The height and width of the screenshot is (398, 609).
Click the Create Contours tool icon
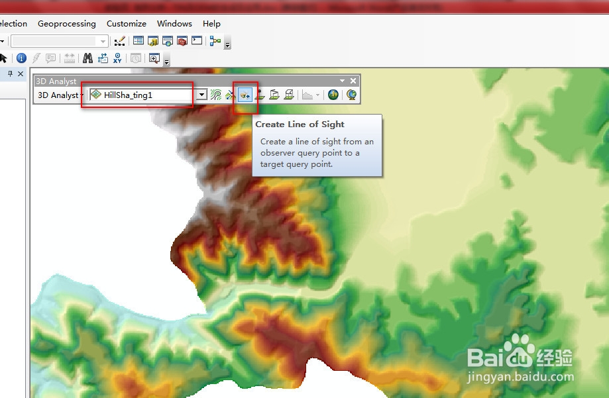coord(216,95)
